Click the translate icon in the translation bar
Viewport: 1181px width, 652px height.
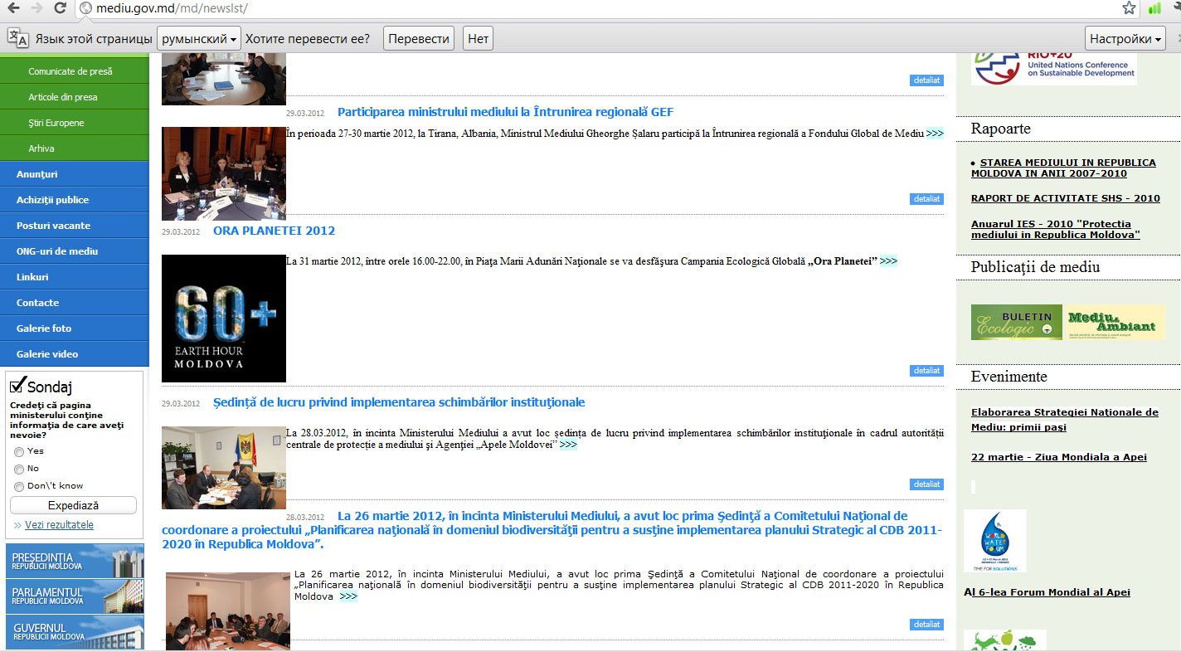18,38
